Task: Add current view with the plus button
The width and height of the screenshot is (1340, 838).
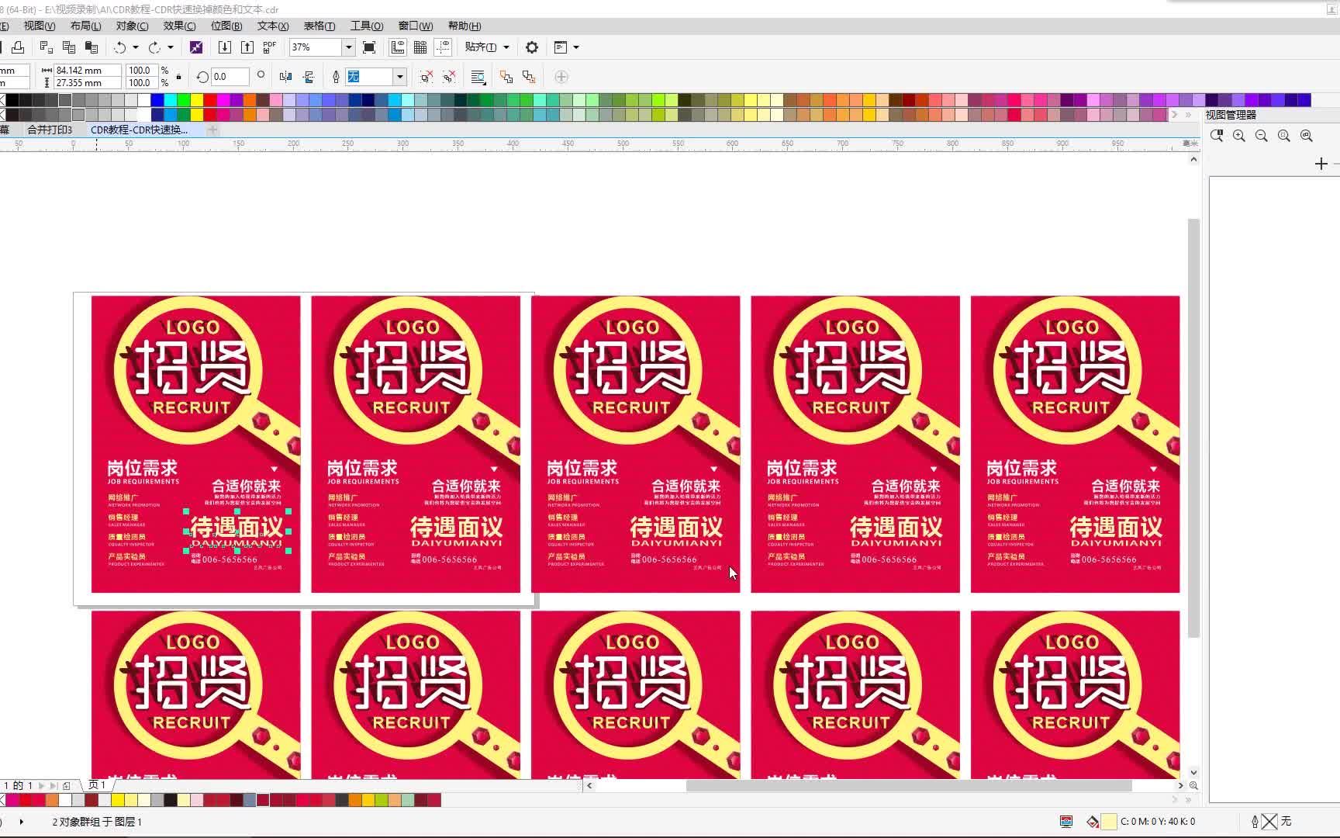Action: coord(1321,164)
